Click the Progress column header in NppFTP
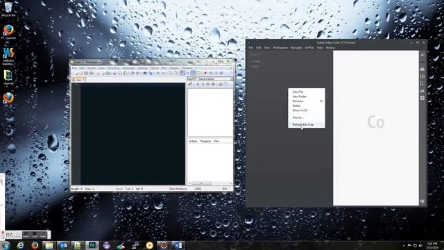The height and width of the screenshot is (250, 444). [x=205, y=141]
